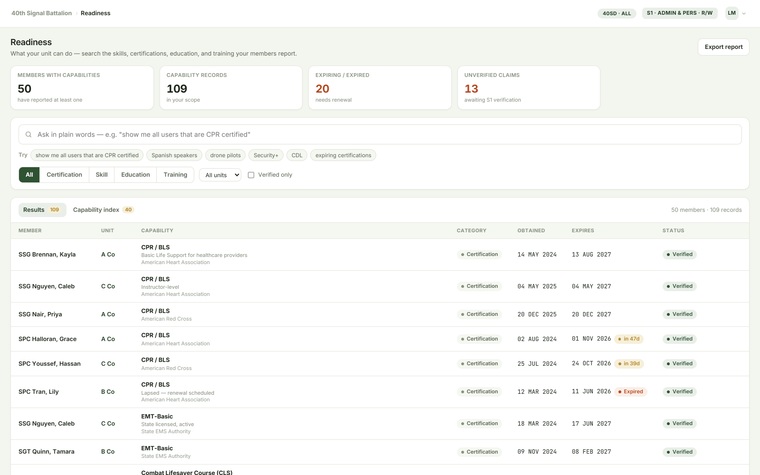Screen dimensions: 760x475
Task: Select the Training filter tab
Action: 175,175
